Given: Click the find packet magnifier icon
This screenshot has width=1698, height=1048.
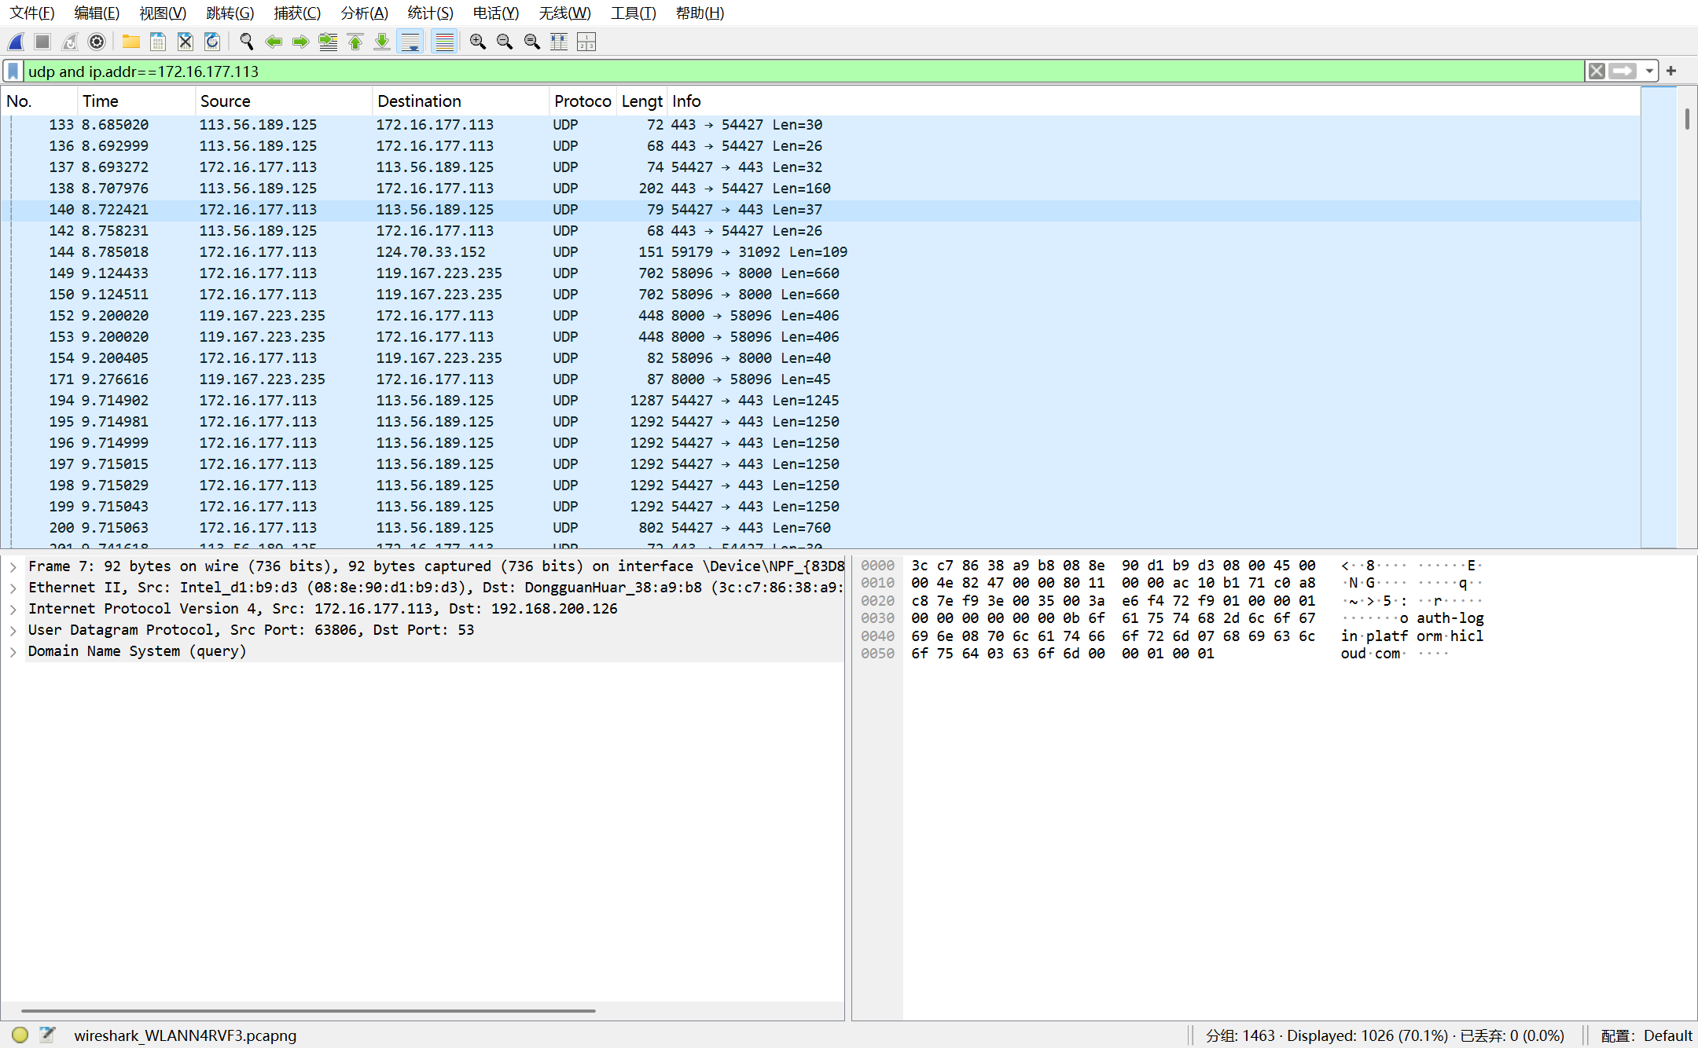Looking at the screenshot, I should [x=246, y=42].
